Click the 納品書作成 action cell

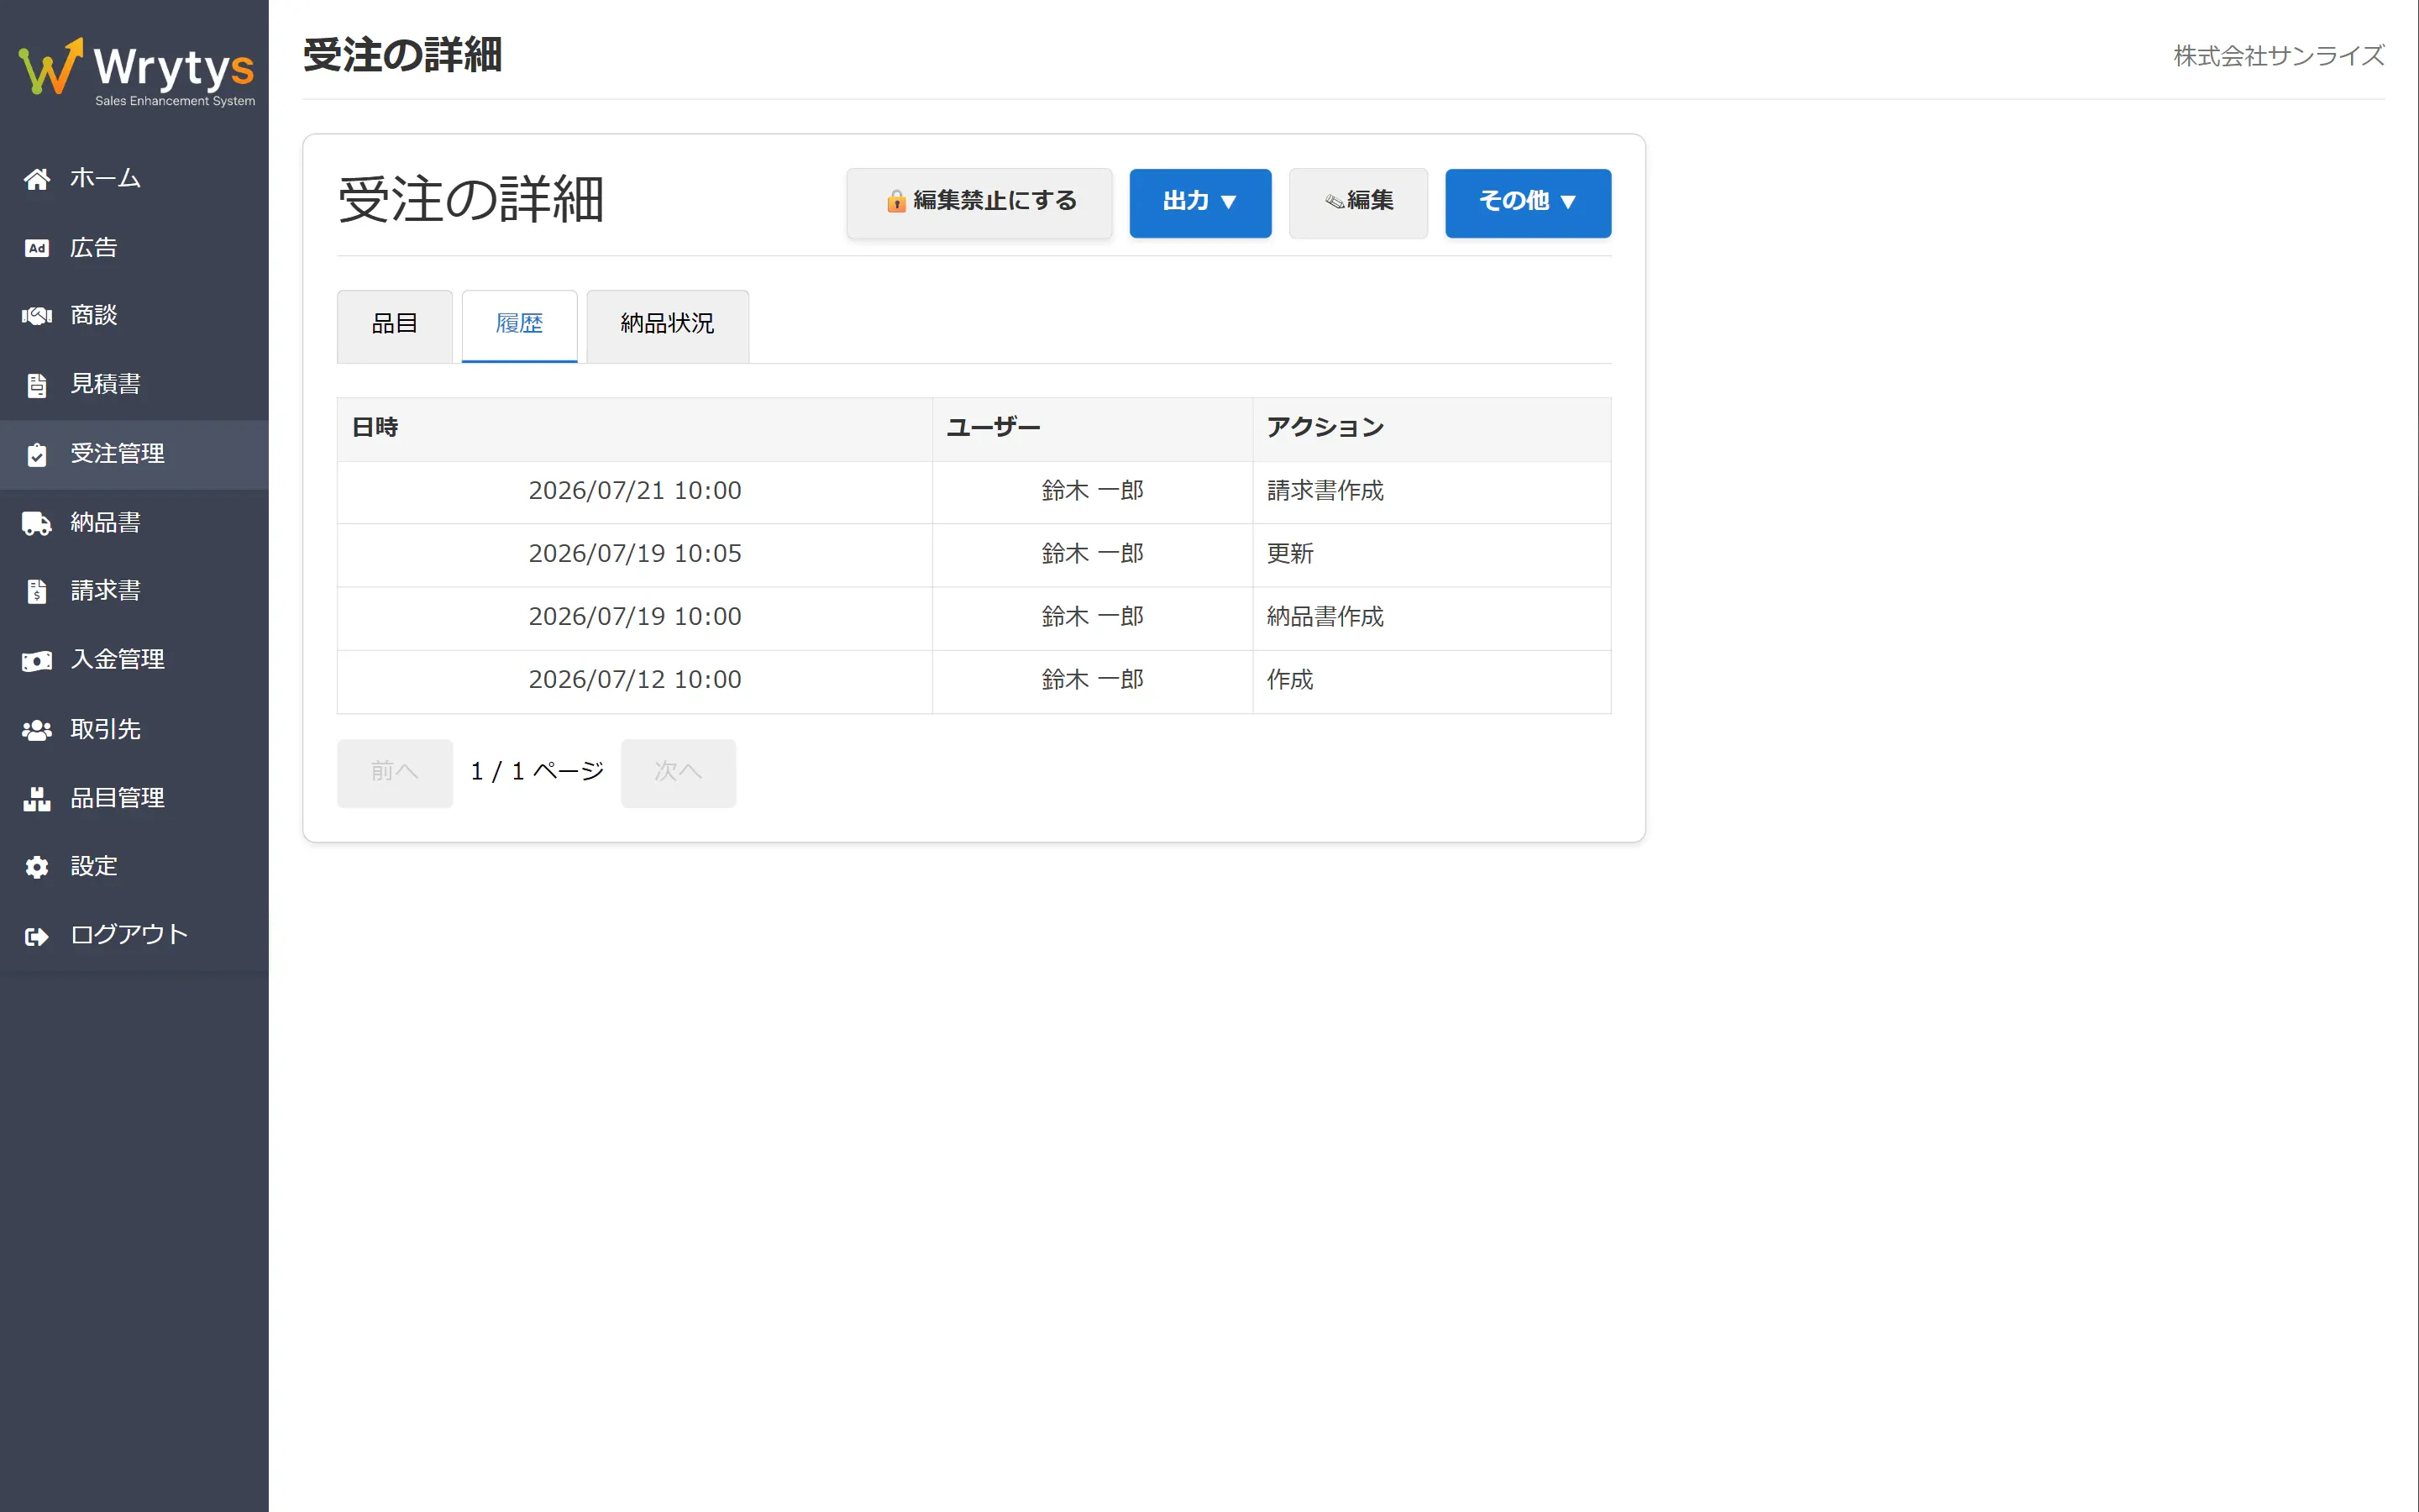point(1431,618)
